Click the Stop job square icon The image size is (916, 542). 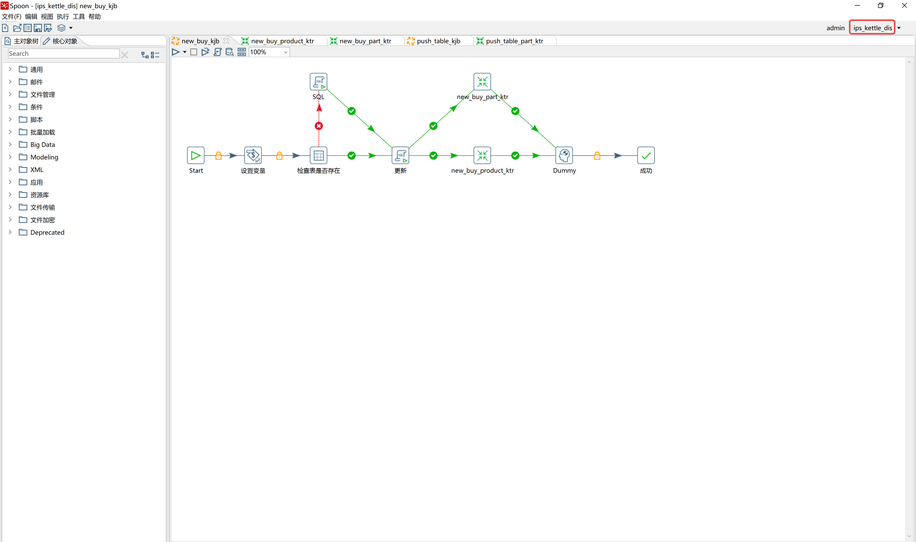click(193, 52)
